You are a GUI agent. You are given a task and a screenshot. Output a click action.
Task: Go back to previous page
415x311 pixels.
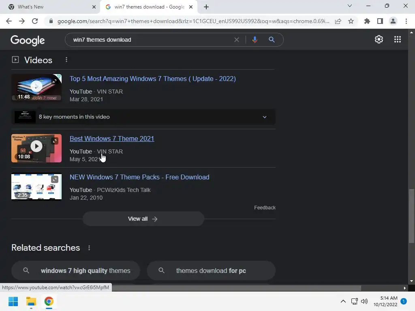click(9, 21)
